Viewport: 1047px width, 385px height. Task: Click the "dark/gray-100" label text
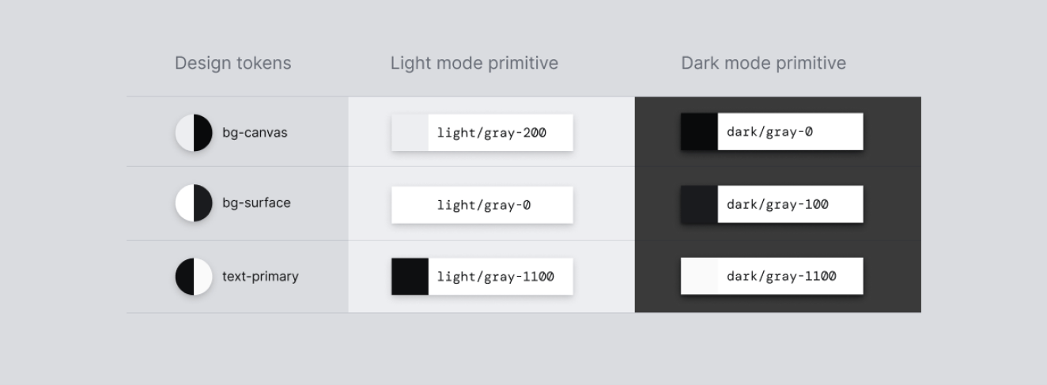tap(777, 205)
